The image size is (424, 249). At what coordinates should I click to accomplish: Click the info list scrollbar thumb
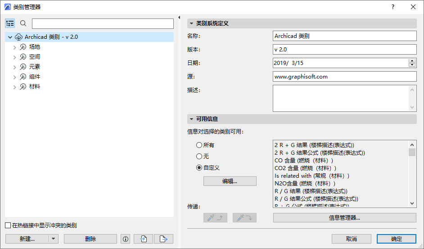(412, 152)
